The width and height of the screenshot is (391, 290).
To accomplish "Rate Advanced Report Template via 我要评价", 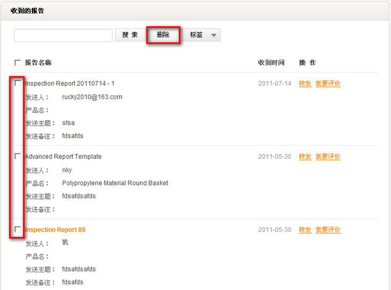I will 328,157.
